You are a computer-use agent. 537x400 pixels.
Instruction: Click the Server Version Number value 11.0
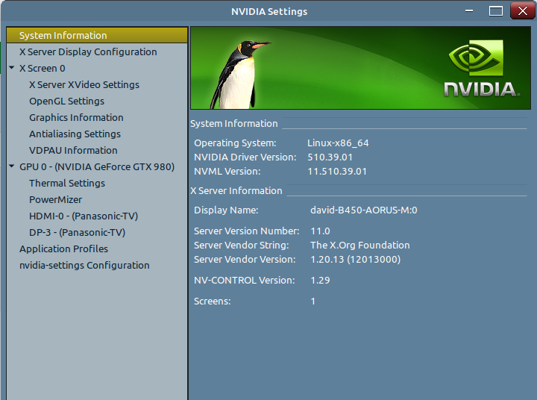coord(320,231)
